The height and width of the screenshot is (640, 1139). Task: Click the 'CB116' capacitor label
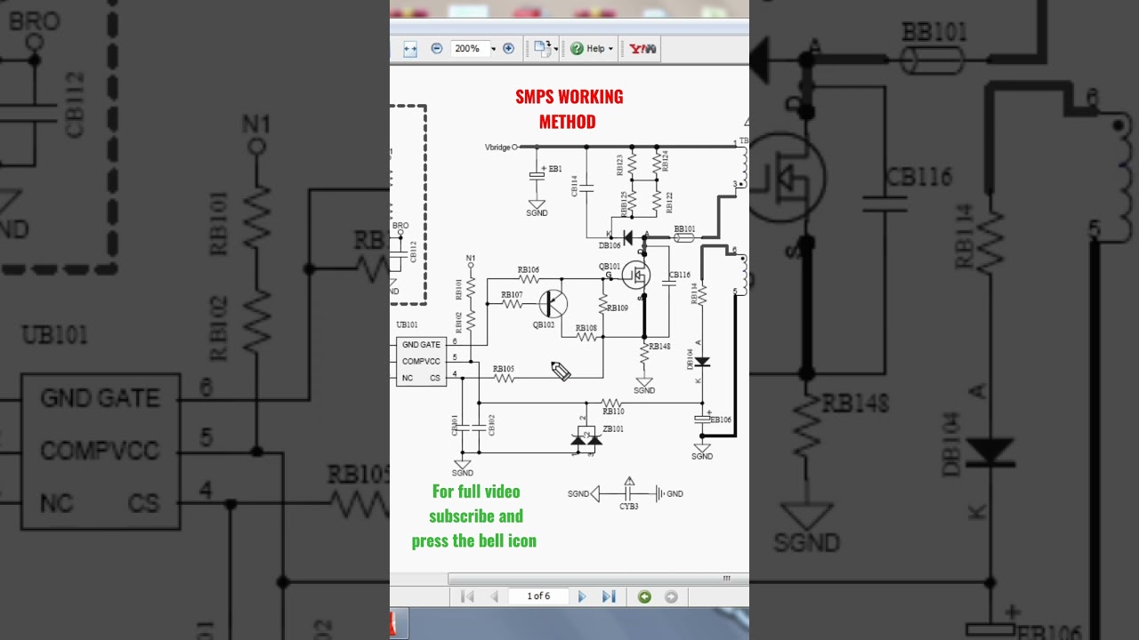[680, 276]
